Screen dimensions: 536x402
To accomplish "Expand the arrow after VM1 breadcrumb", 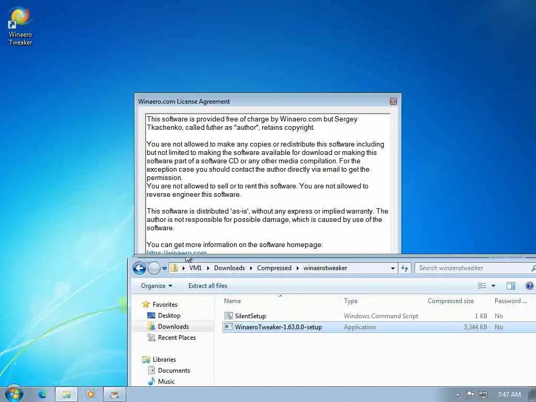I will [x=208, y=268].
